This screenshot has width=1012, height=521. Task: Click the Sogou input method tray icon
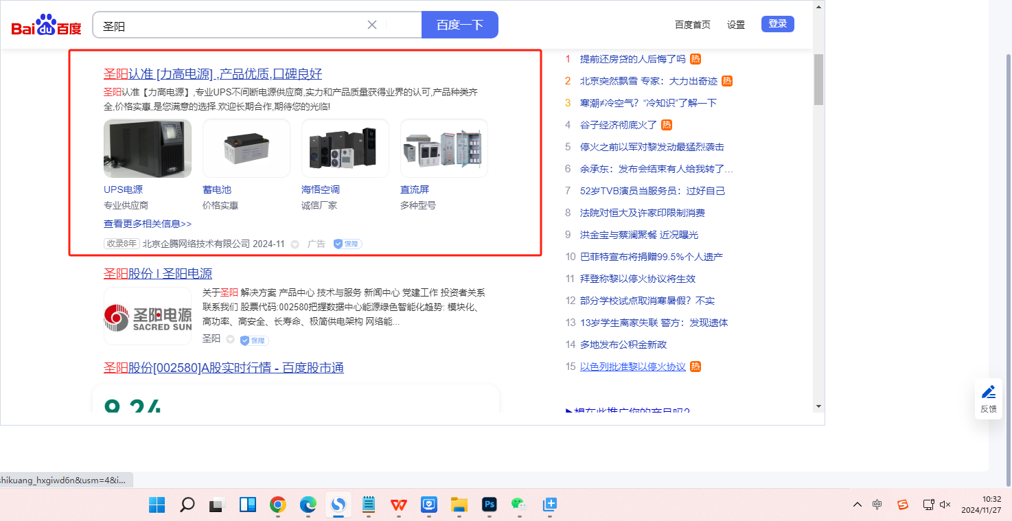903,505
